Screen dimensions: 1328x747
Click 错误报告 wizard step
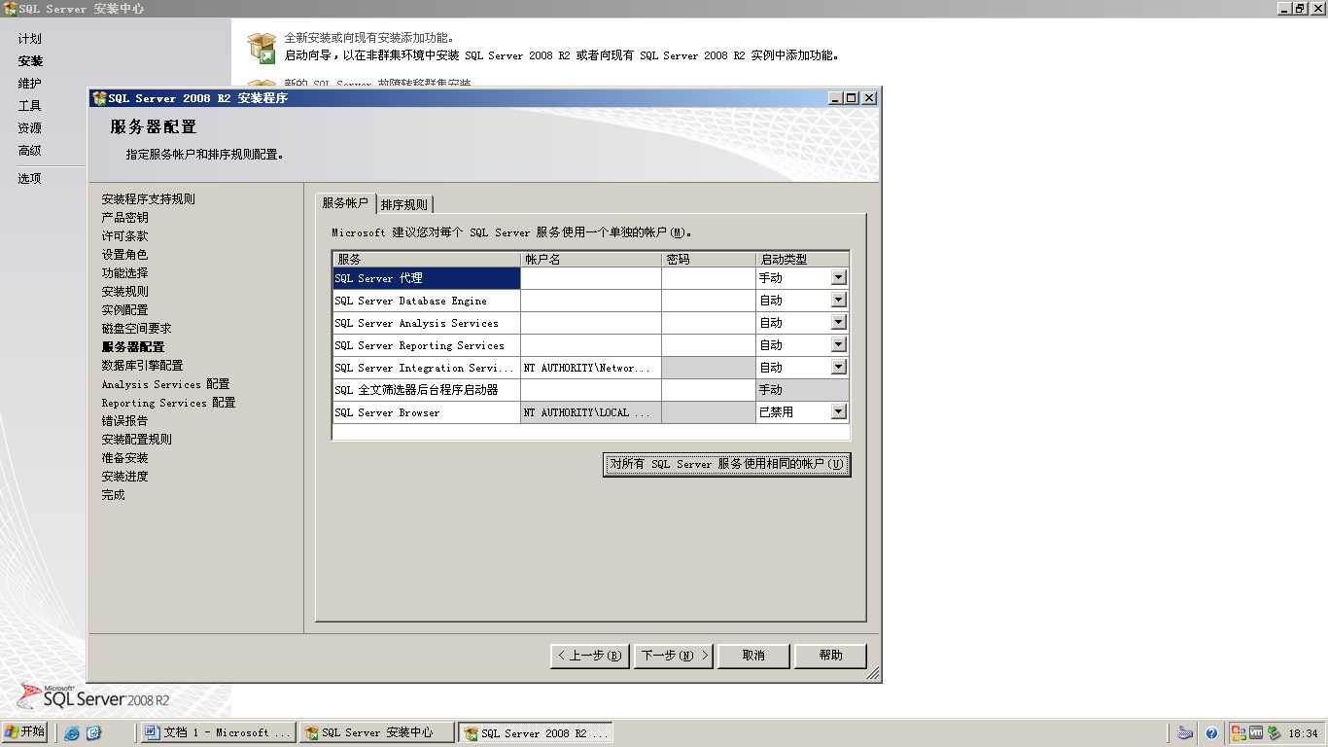pyautogui.click(x=124, y=421)
